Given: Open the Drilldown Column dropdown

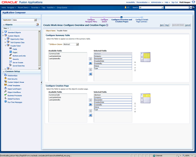Looking at the screenshot, I should pyautogui.click(x=77, y=44).
